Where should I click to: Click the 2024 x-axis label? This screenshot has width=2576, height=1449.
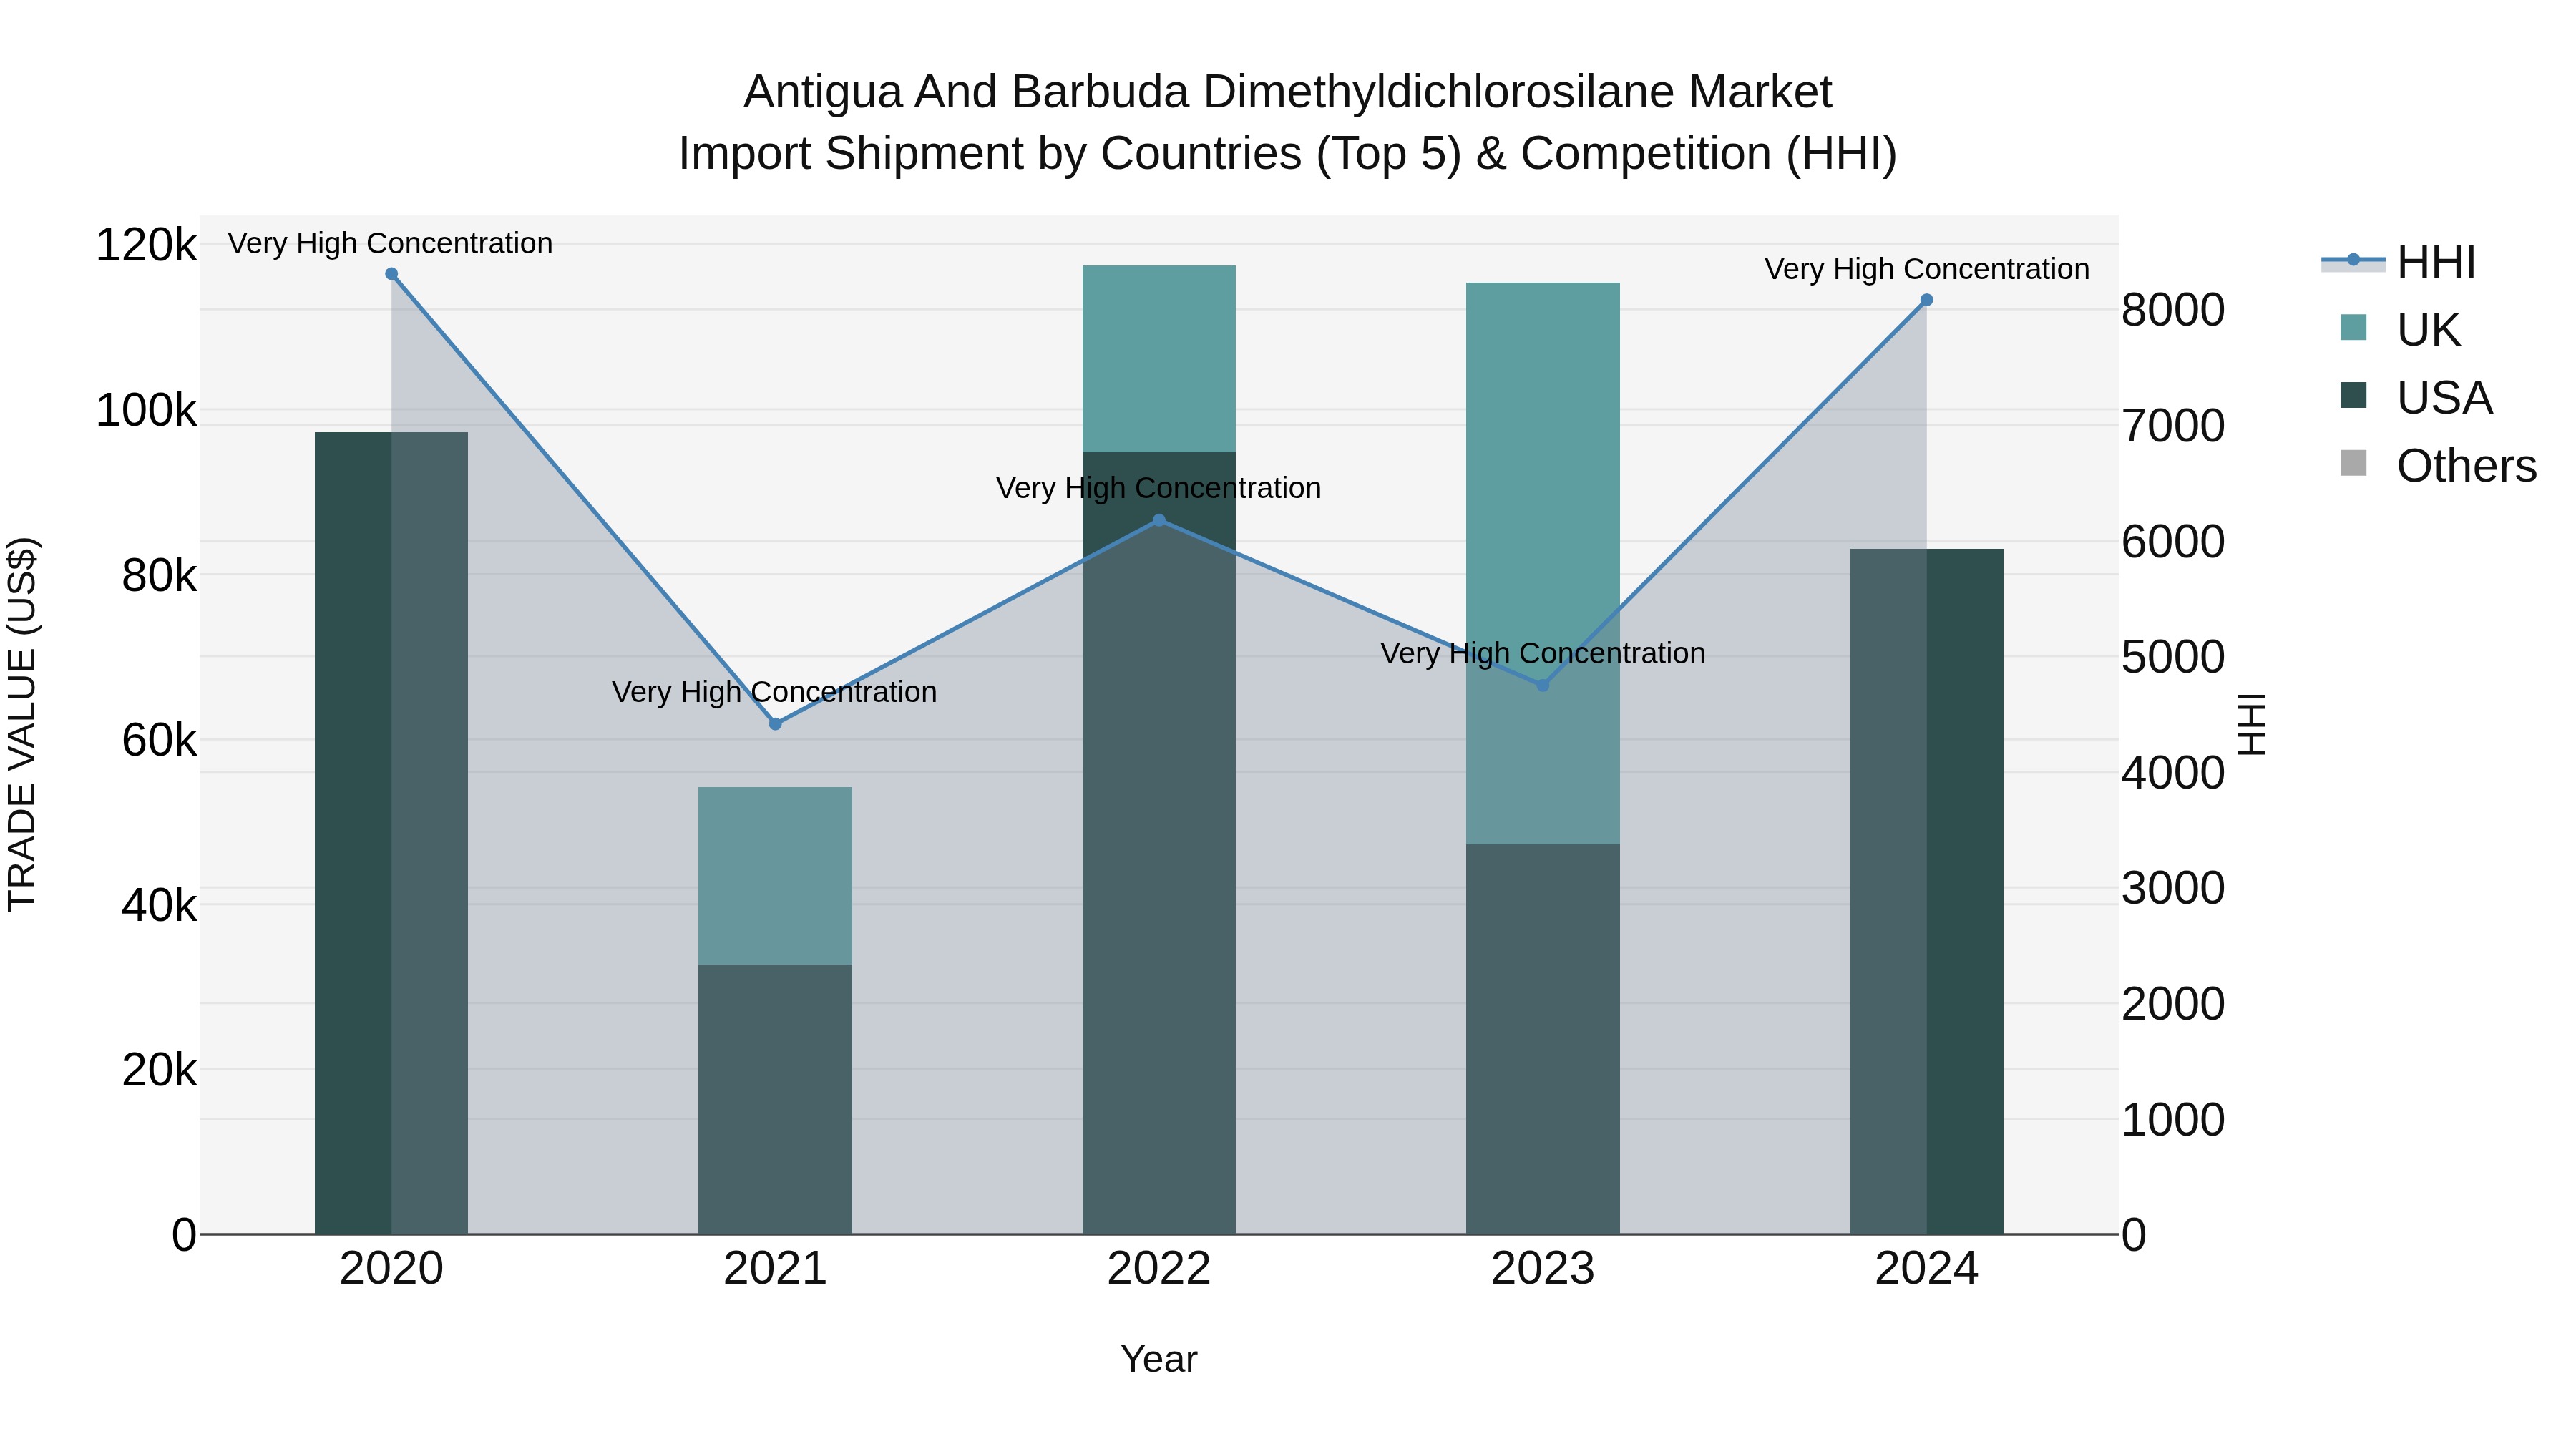coord(1927,1269)
